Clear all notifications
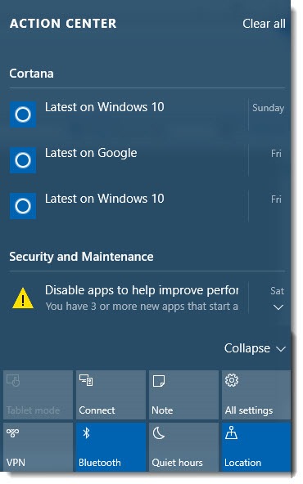The height and width of the screenshot is (484, 303). point(264,24)
